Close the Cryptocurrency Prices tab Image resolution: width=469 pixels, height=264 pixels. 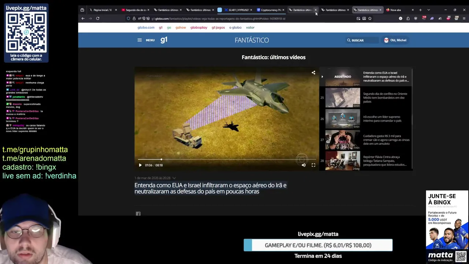pos(283,10)
